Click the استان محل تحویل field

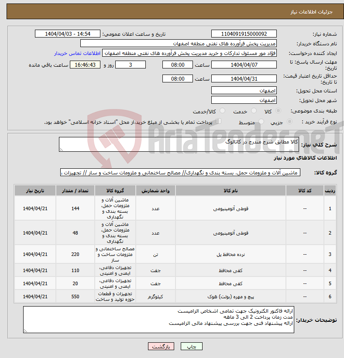[x=244, y=91]
